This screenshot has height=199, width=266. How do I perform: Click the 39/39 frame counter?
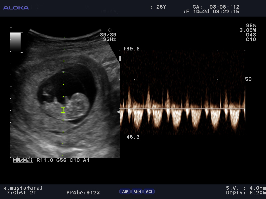pos(108,35)
